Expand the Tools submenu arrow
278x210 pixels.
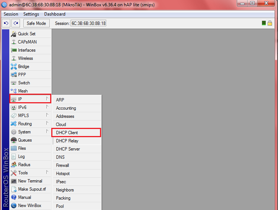coord(47,172)
